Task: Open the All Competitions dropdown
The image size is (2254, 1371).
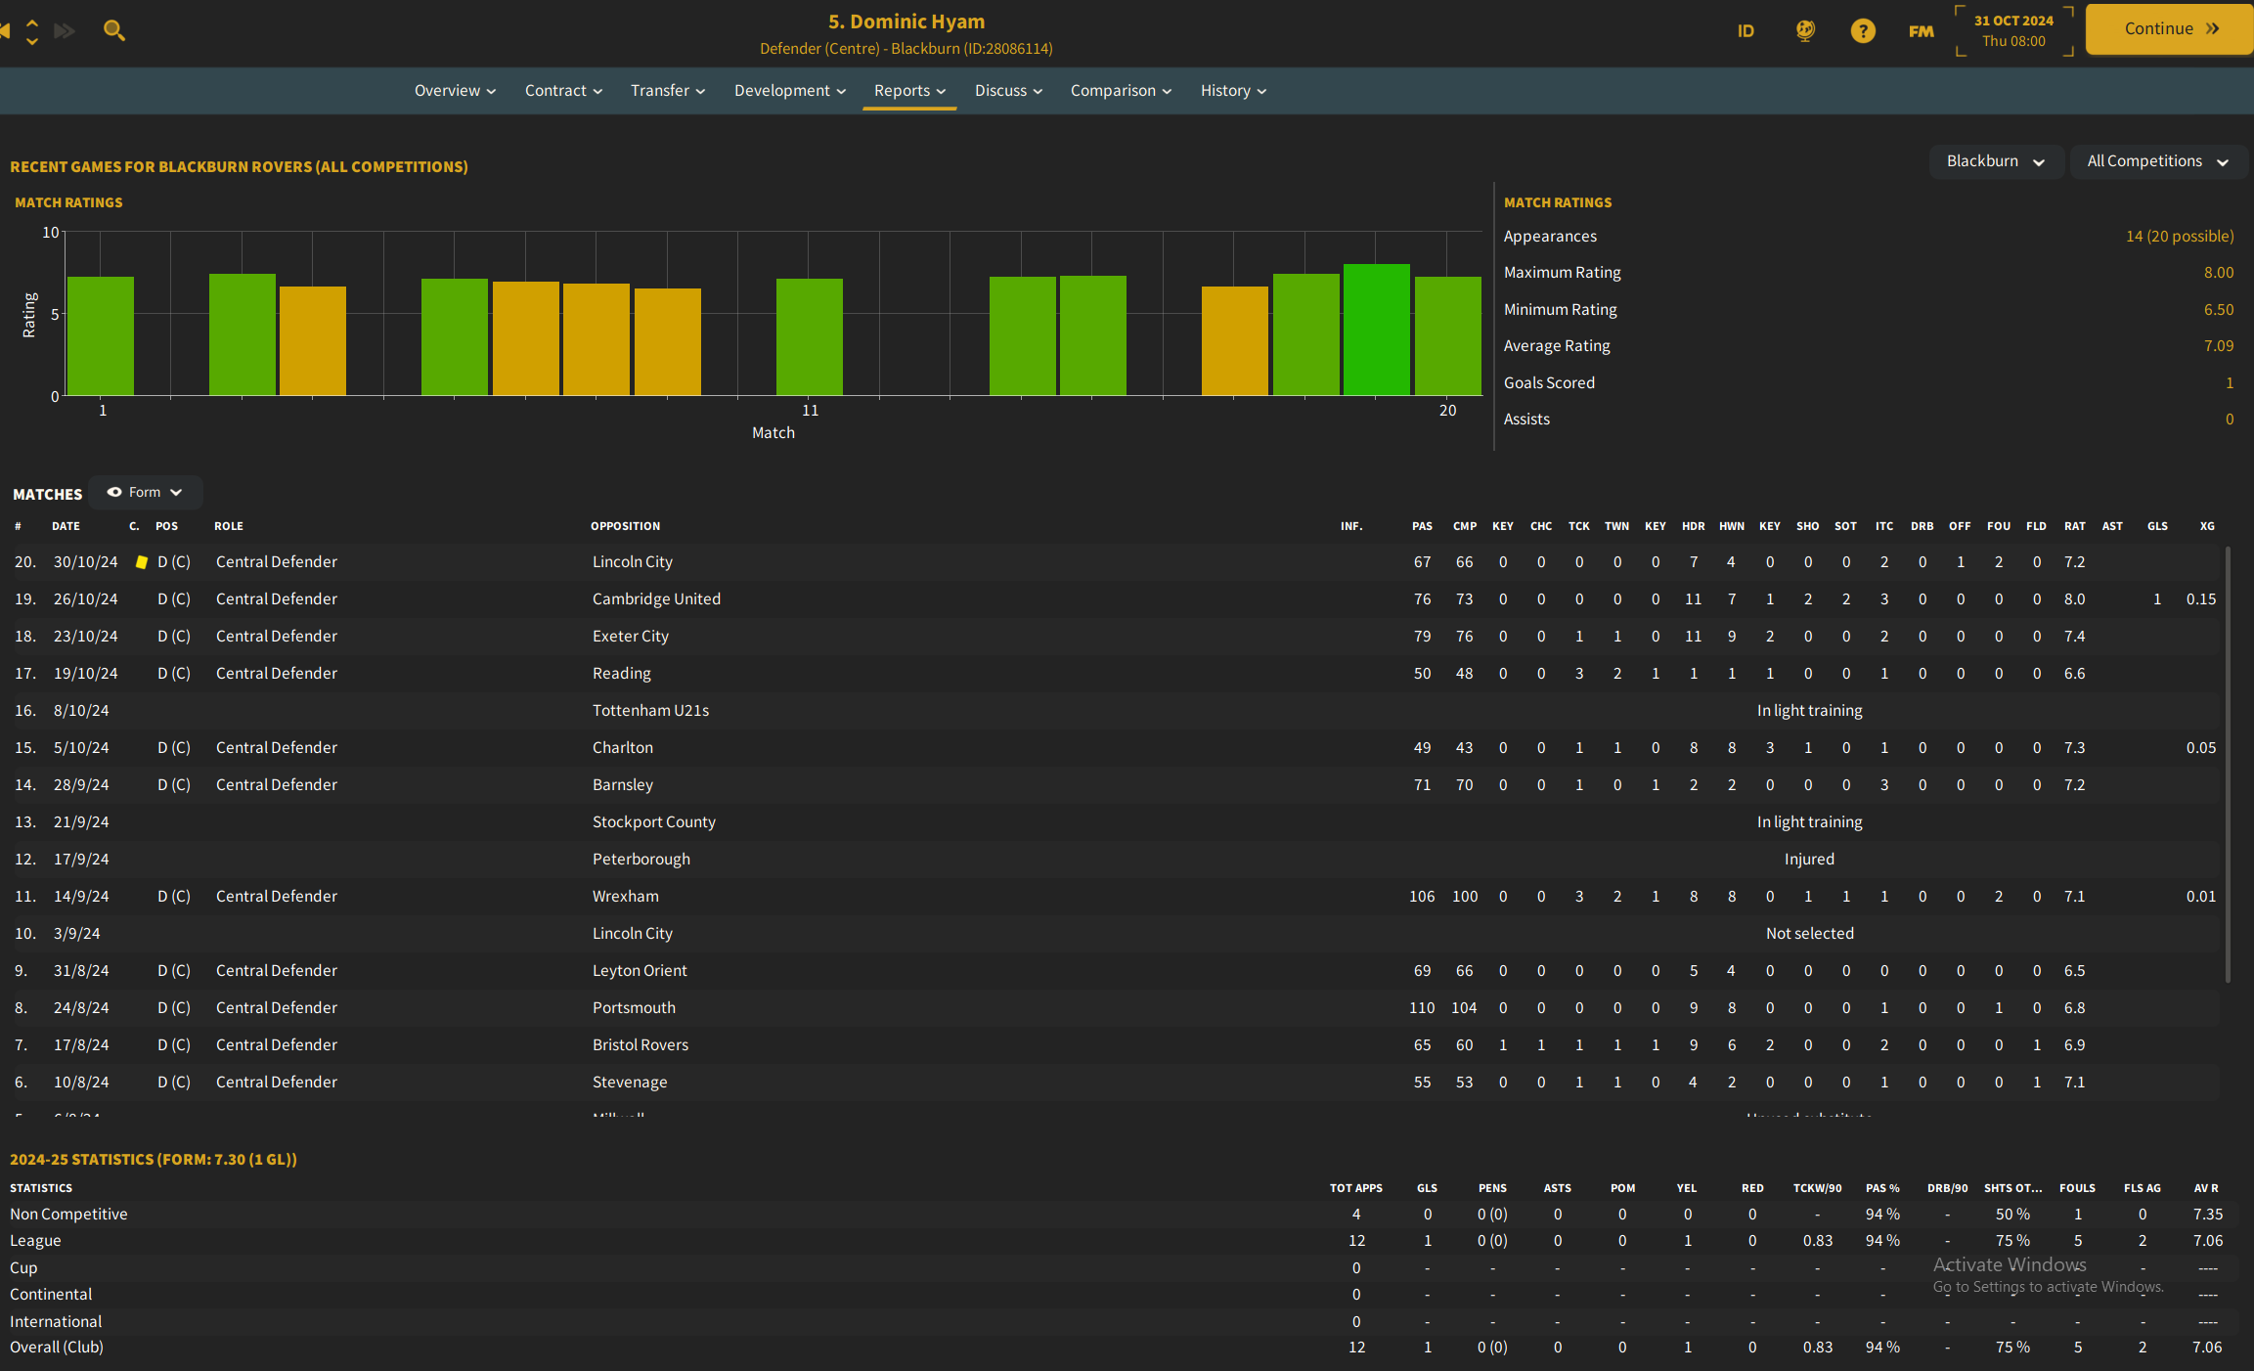Action: [x=2157, y=161]
